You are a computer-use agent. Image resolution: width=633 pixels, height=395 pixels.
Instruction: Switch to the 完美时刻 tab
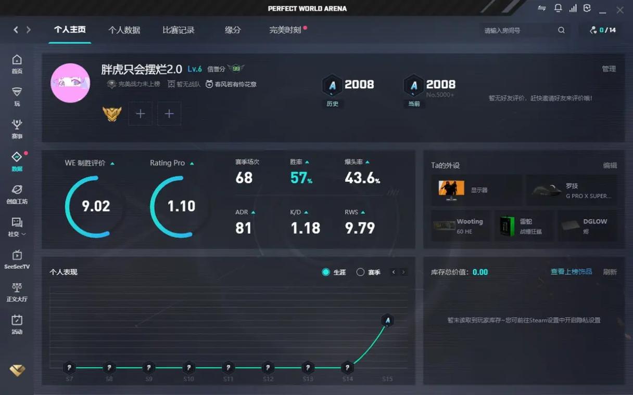pyautogui.click(x=285, y=30)
